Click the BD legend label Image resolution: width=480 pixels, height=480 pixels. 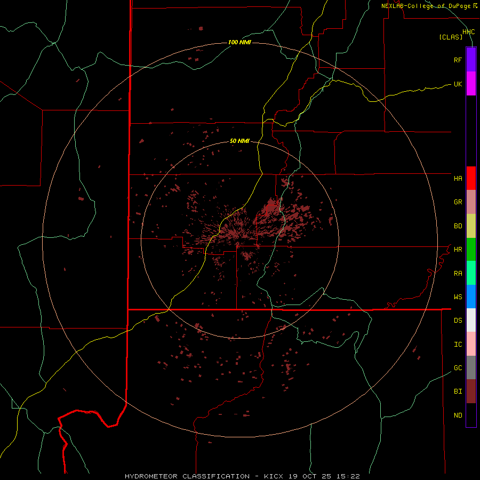click(x=458, y=226)
